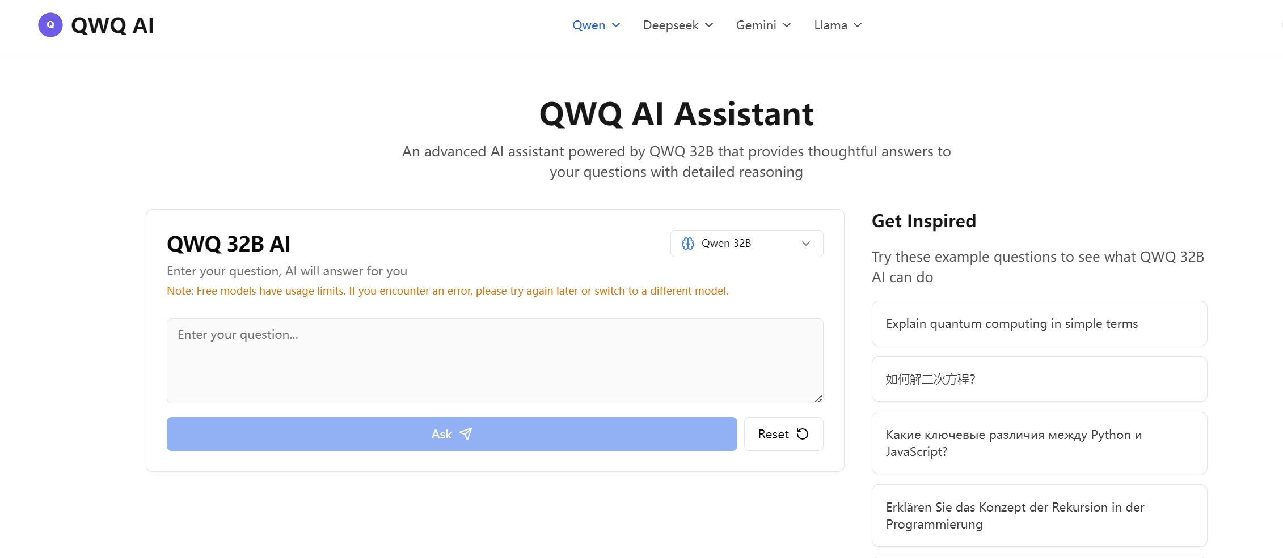Open the Llama menu item
The height and width of the screenshot is (558, 1283).
pyautogui.click(x=838, y=25)
